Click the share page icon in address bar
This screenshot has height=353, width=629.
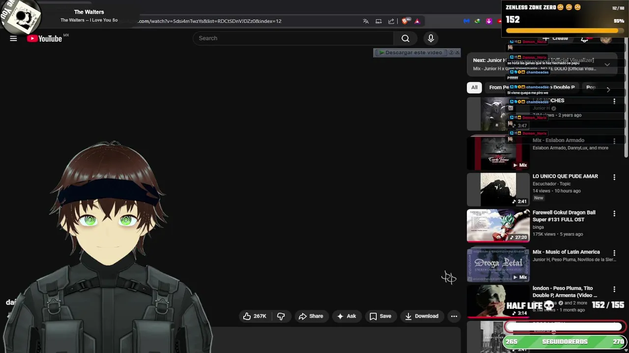coord(391,21)
